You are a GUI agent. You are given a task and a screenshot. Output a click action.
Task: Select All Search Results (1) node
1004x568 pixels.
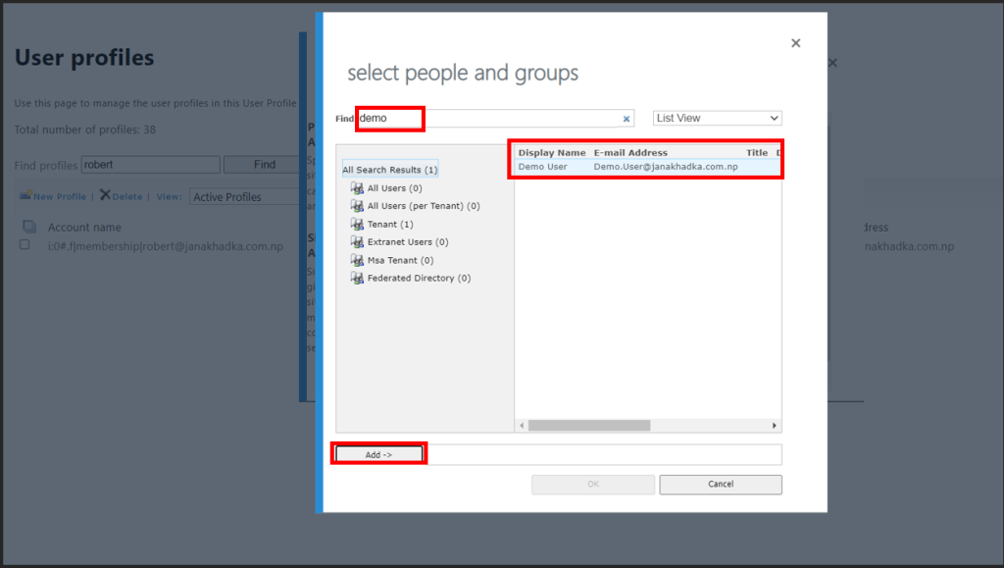point(390,170)
